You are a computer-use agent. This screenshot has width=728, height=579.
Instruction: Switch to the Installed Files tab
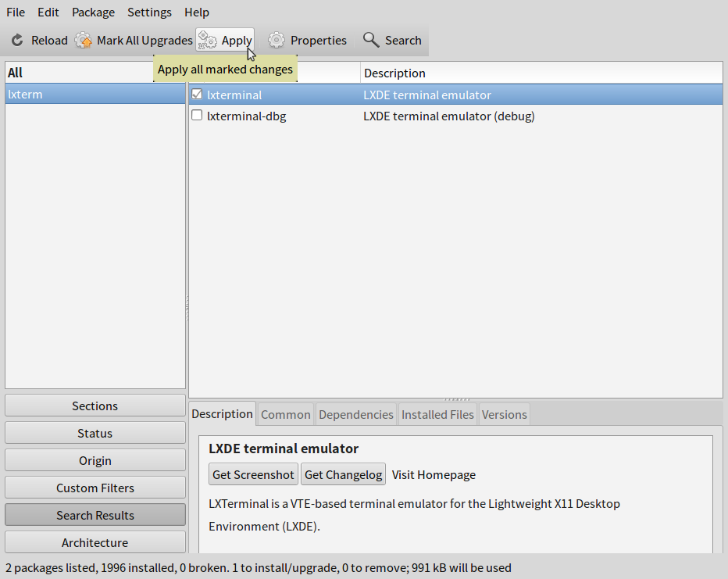coord(437,414)
